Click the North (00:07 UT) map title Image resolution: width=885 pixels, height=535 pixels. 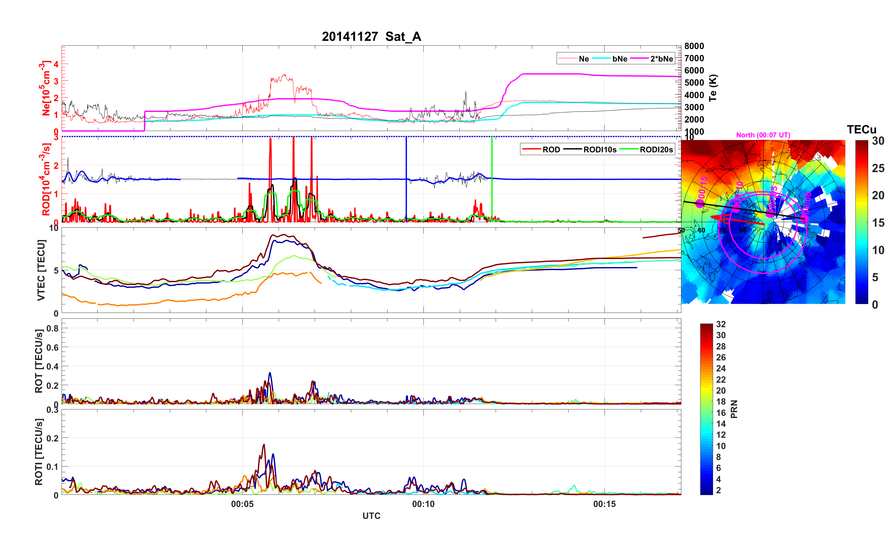pos(763,135)
